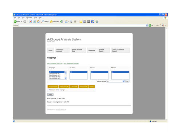This screenshot has width=182, height=137.
Task: Select All in the Channel list
Action: 120,72
